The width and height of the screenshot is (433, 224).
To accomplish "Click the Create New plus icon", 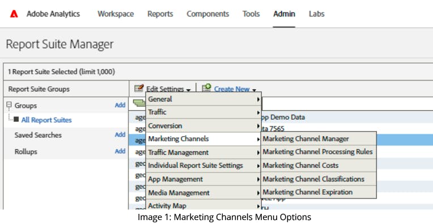I will 206,88.
